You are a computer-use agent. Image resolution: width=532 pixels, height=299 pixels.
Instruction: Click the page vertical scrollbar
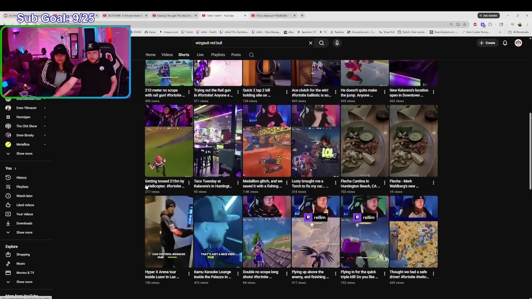pos(530,152)
